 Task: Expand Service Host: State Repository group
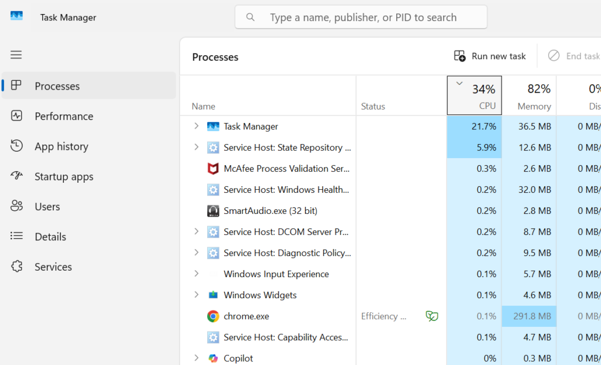pos(196,147)
